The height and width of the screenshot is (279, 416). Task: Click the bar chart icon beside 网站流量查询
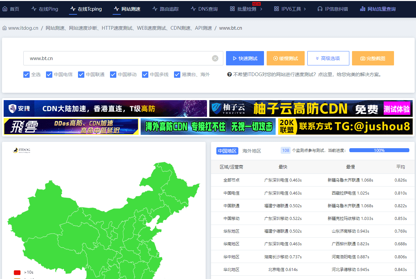click(363, 9)
